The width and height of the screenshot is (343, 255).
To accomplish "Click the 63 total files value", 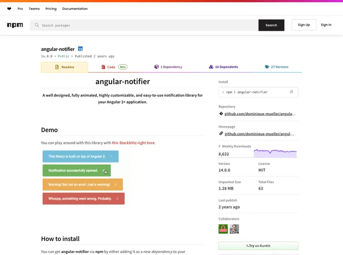I will [261, 188].
